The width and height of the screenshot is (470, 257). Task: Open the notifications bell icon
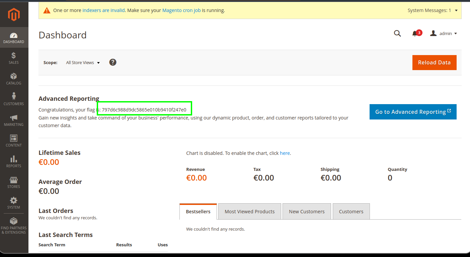[415, 33]
